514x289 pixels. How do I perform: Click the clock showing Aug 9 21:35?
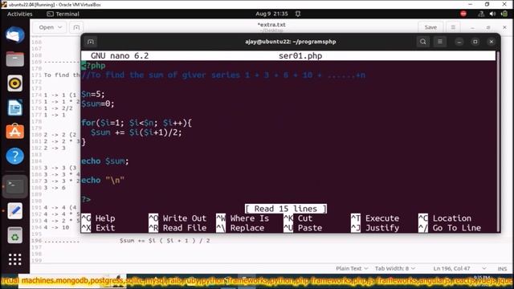pyautogui.click(x=271, y=14)
